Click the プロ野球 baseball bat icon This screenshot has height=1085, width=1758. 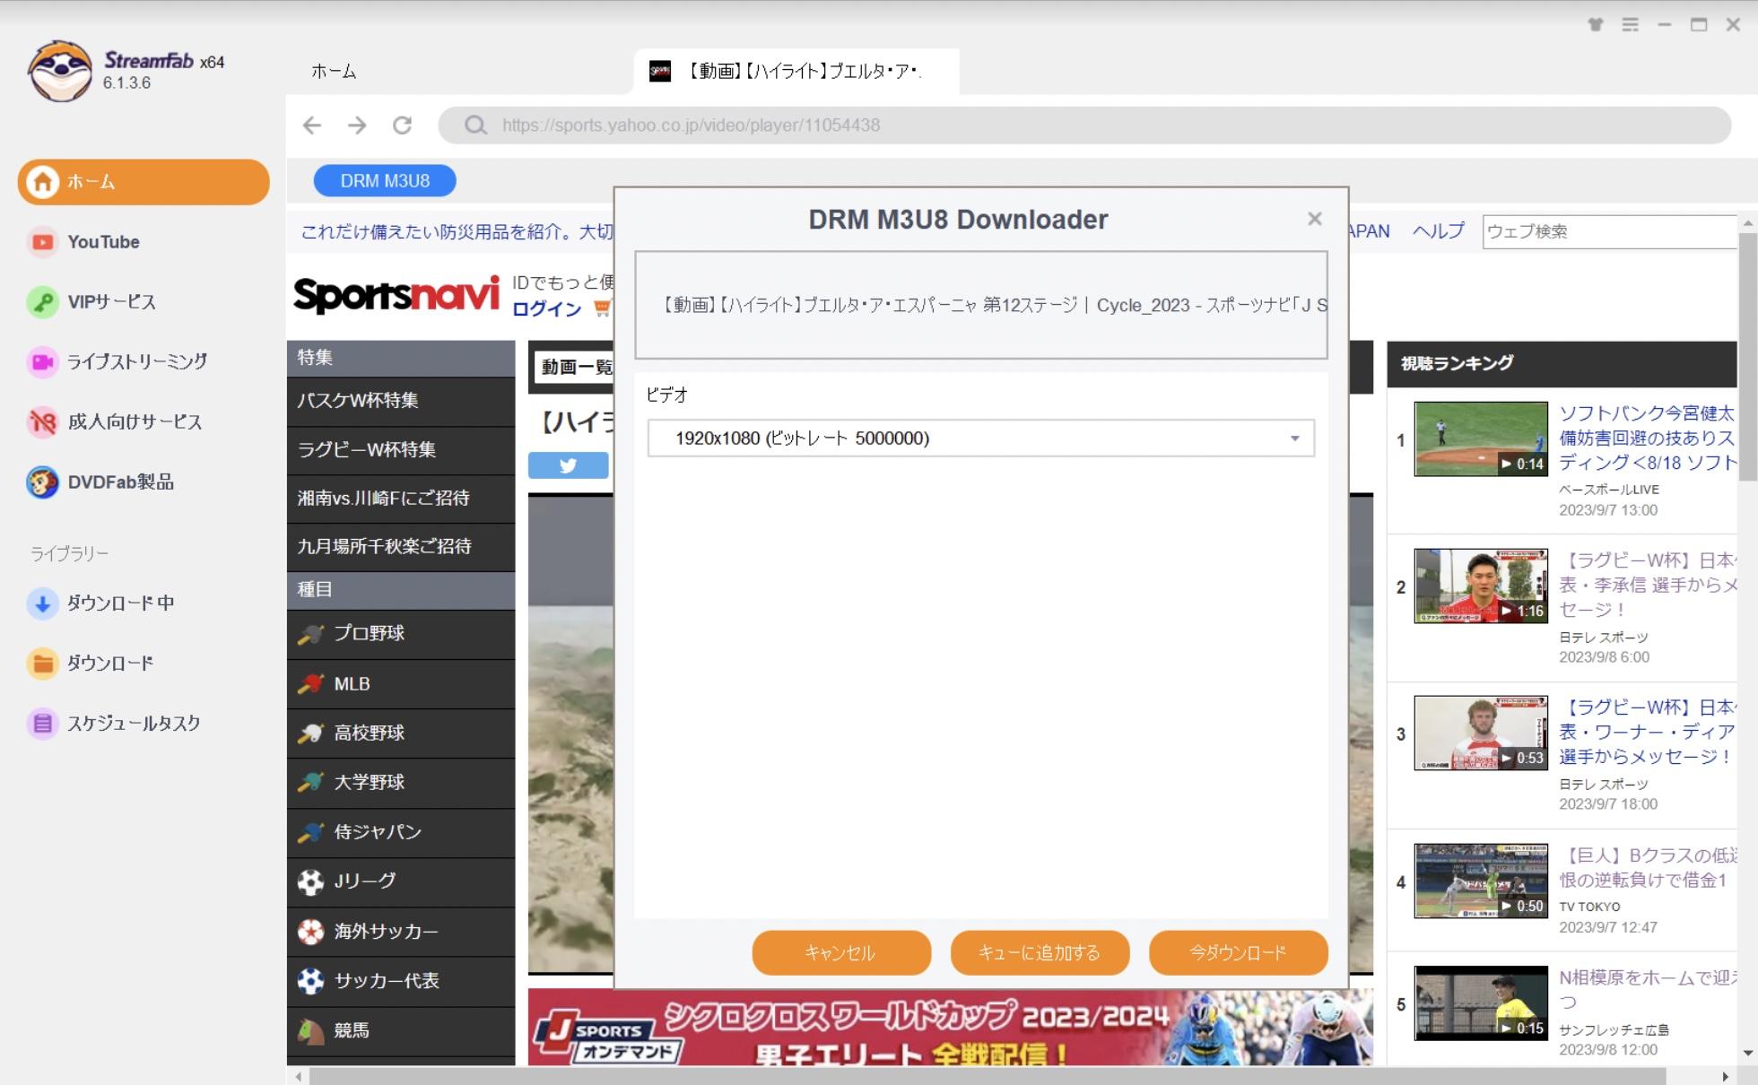pyautogui.click(x=310, y=634)
